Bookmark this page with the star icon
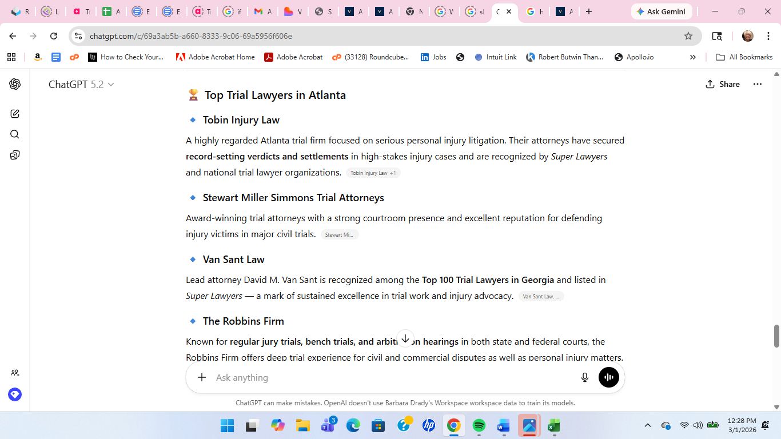The width and height of the screenshot is (781, 439). tap(688, 36)
